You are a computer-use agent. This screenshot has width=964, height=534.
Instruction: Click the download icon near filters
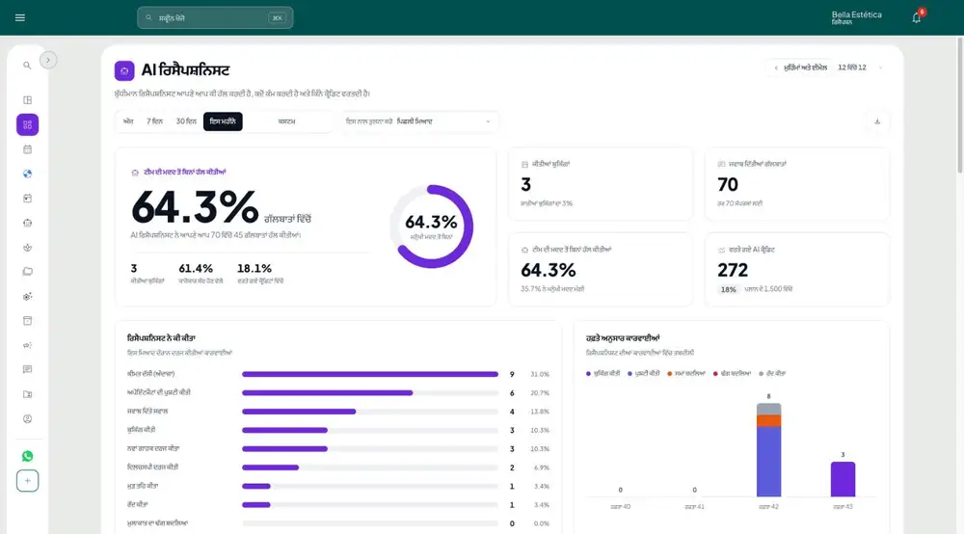pyautogui.click(x=877, y=121)
